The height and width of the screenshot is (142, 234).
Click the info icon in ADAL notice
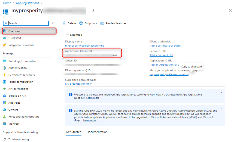(x=71, y=110)
